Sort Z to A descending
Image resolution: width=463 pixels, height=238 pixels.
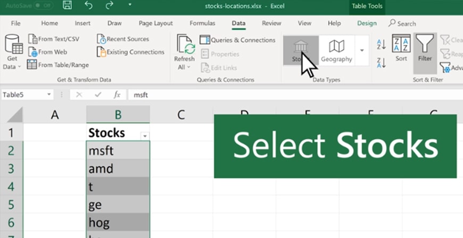coord(381,63)
